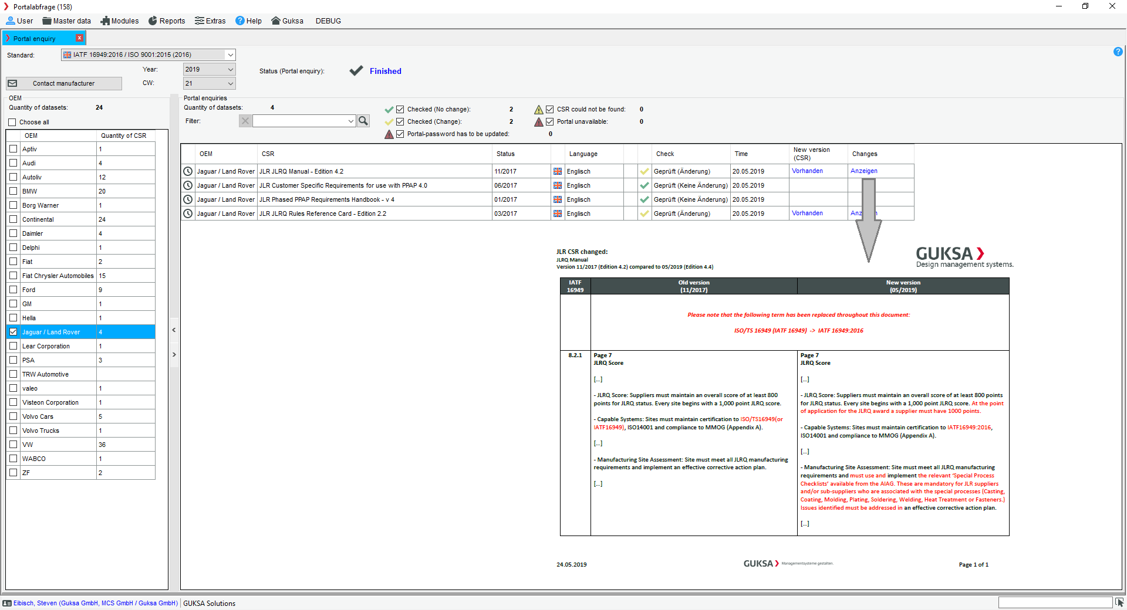Click the Vorhanden link for JLRQ Manual
The width and height of the screenshot is (1127, 610).
click(x=807, y=171)
